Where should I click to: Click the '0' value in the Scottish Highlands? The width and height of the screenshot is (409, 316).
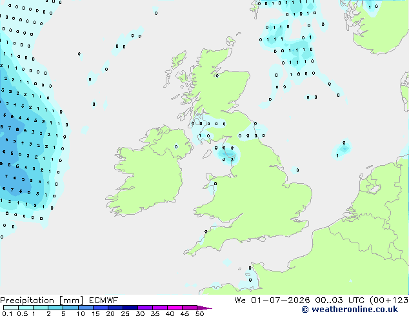[x=217, y=75]
